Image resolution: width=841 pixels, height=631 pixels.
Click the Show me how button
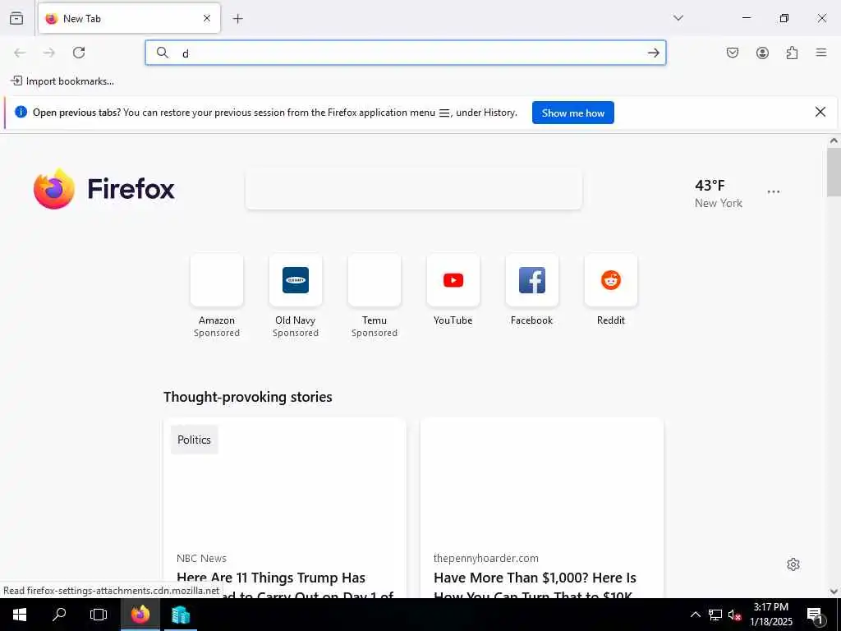pos(572,113)
